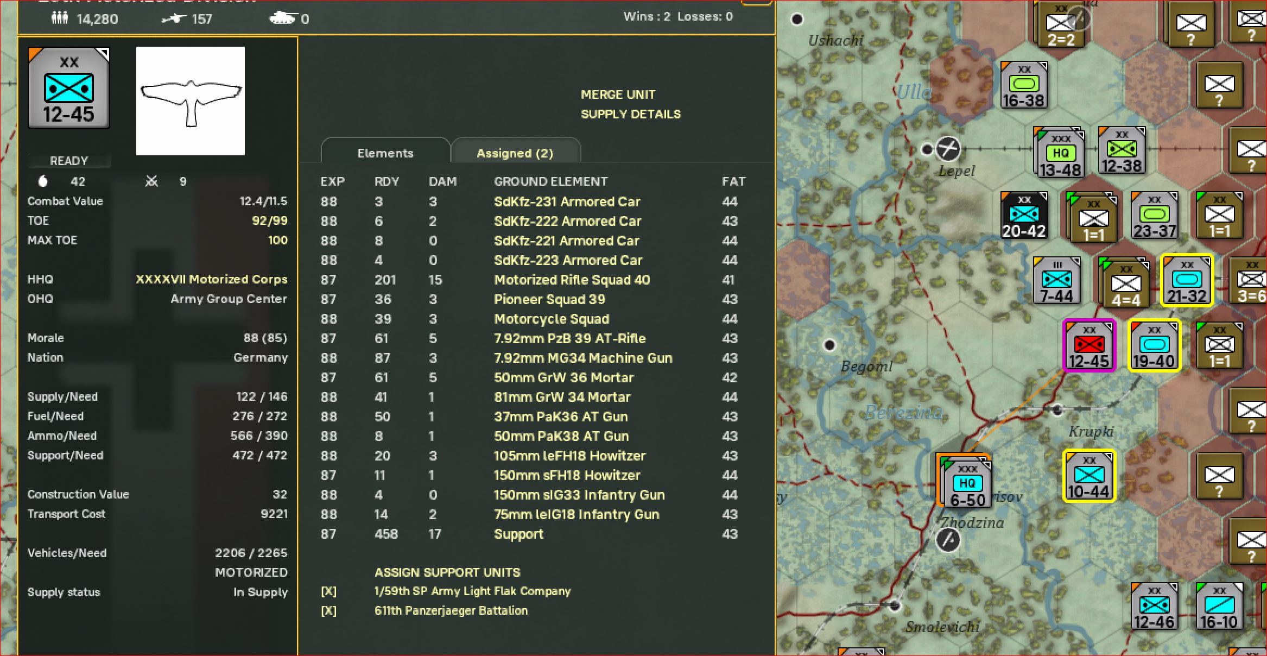Click the SdKfz-223 Armored Car element
This screenshot has width=1267, height=656.
click(568, 260)
